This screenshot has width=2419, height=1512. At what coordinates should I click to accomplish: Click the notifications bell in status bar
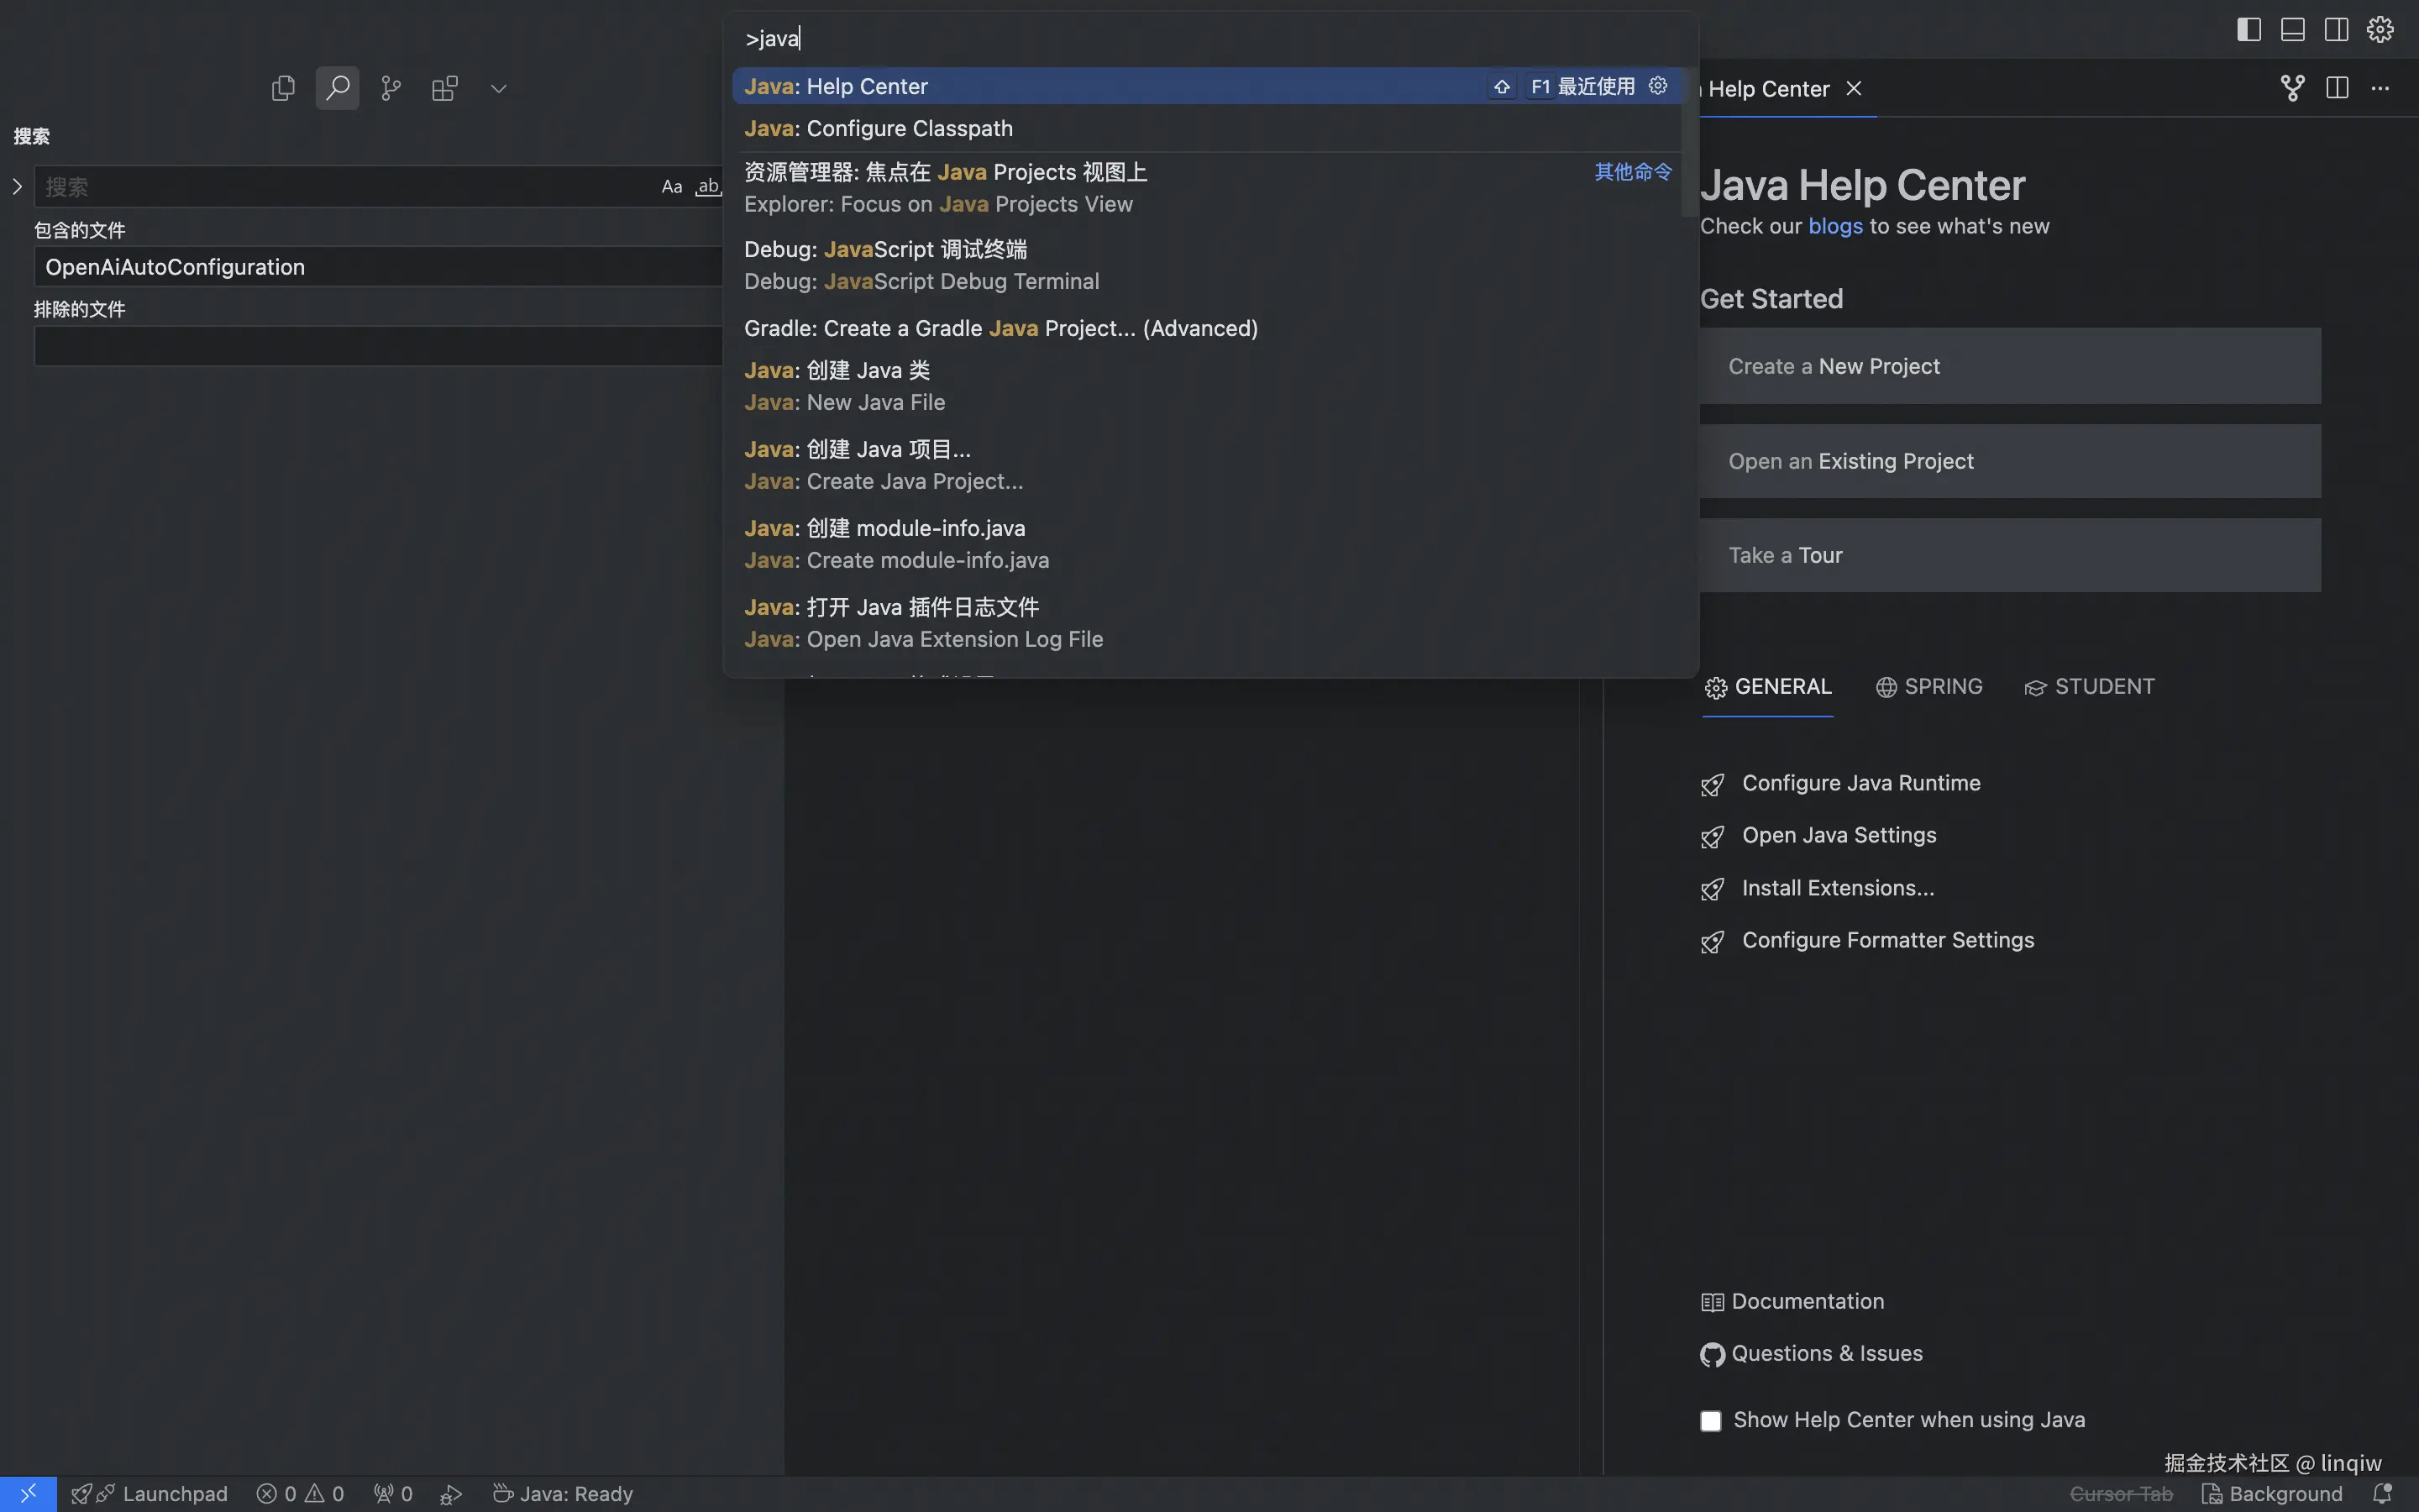[2382, 1493]
